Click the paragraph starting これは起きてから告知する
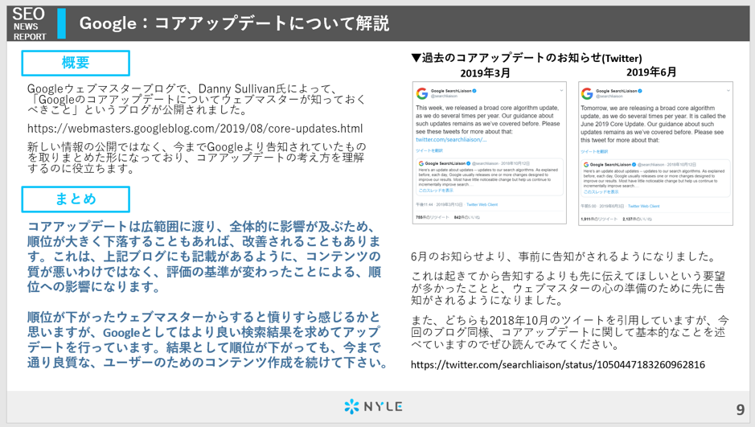 click(x=568, y=288)
